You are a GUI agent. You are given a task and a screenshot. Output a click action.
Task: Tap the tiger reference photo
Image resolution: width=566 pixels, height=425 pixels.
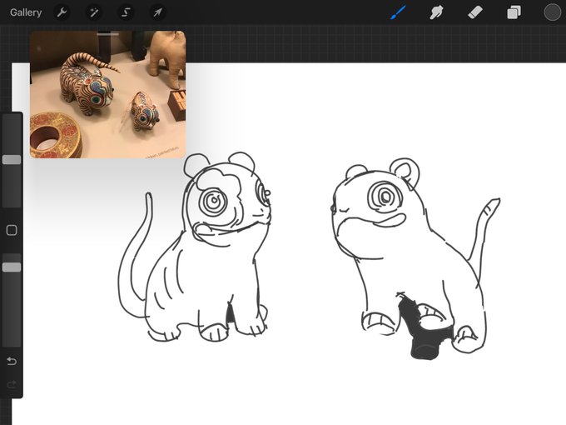coord(107,95)
